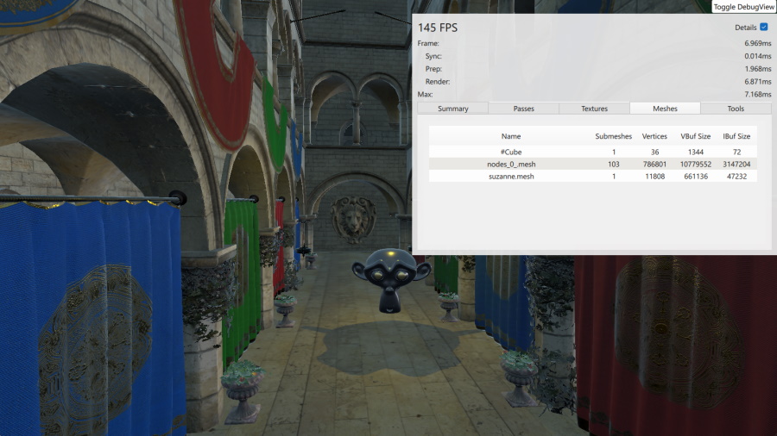Click the Submeshes column header
This screenshot has width=777, height=436.
[x=613, y=136]
